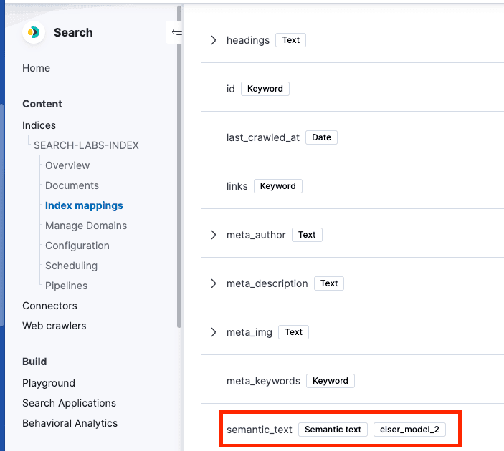The height and width of the screenshot is (451, 504).
Task: Open Manage Domains page
Action: (x=86, y=225)
